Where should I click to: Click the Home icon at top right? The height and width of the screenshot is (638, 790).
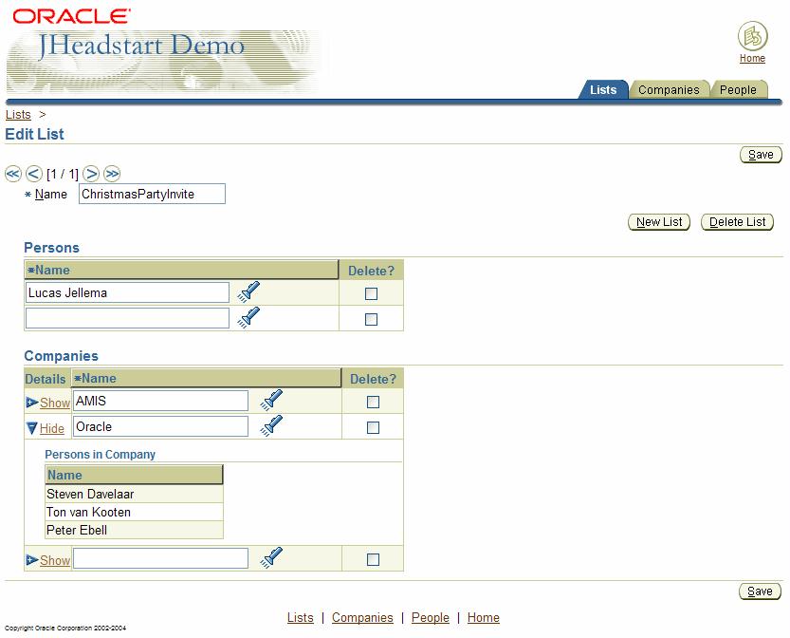coord(752,37)
